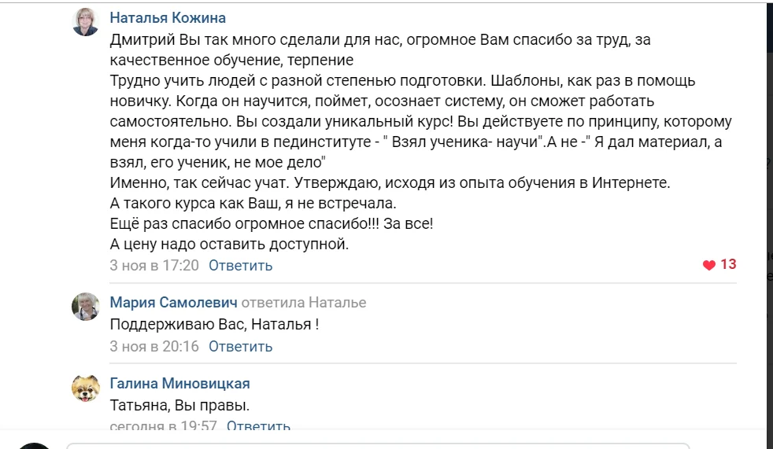Focus the comment input field at the bottom

(x=378, y=446)
